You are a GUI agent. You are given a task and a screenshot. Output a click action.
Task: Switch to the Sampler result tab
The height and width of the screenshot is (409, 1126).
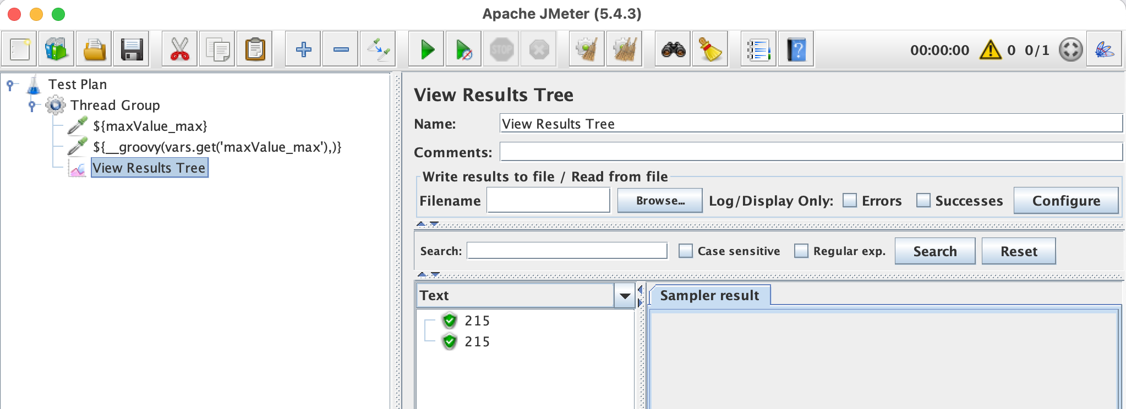pyautogui.click(x=709, y=295)
